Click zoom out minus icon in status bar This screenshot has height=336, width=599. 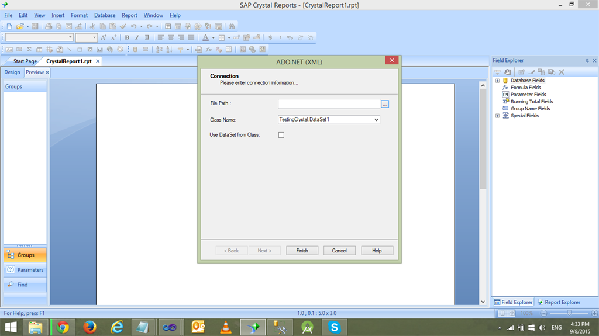543,313
